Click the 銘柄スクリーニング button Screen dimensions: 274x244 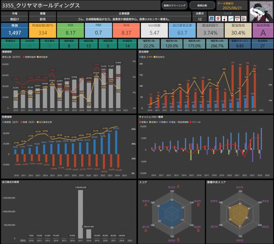(x=174, y=5)
